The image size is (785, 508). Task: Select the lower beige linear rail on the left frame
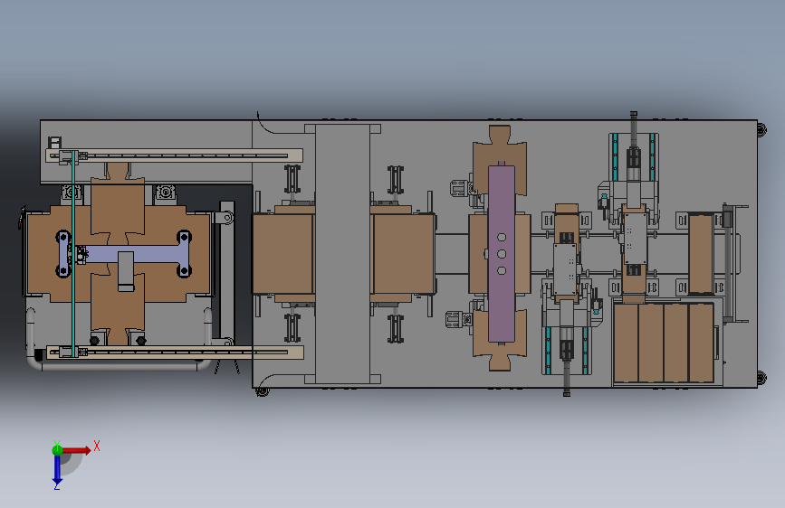(x=174, y=352)
